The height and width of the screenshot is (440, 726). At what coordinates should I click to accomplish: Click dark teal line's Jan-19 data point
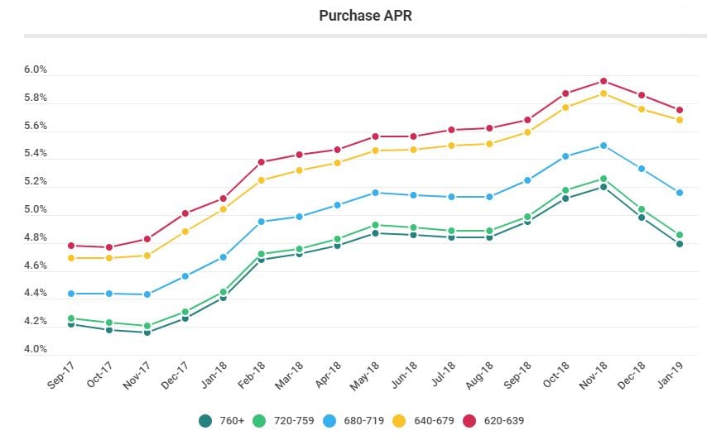coord(680,244)
